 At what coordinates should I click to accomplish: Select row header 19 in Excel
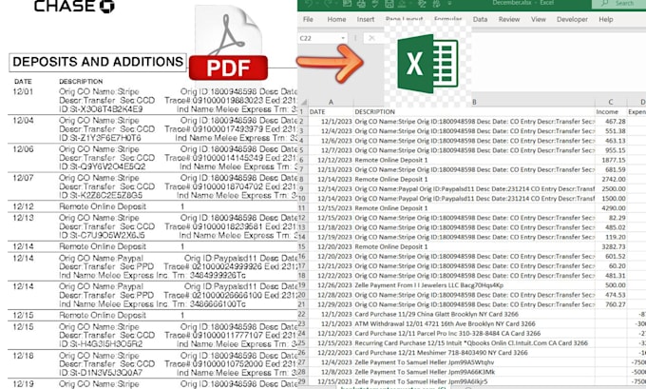(302, 285)
